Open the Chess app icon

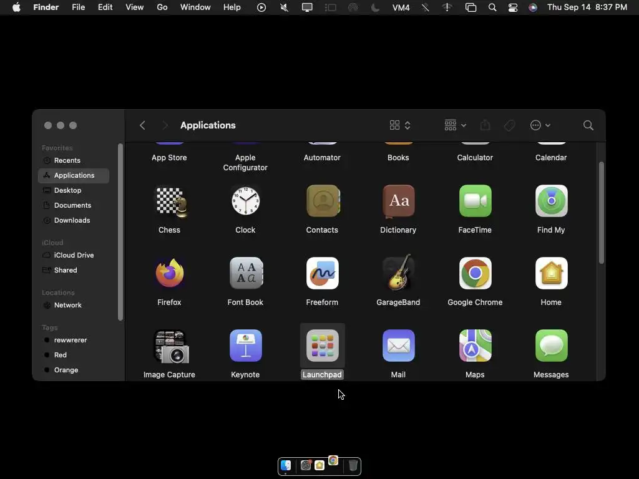click(x=172, y=201)
